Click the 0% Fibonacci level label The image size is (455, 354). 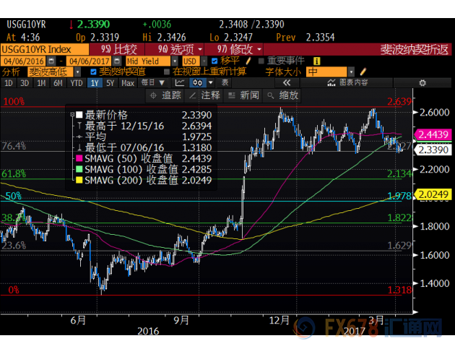click(x=14, y=290)
